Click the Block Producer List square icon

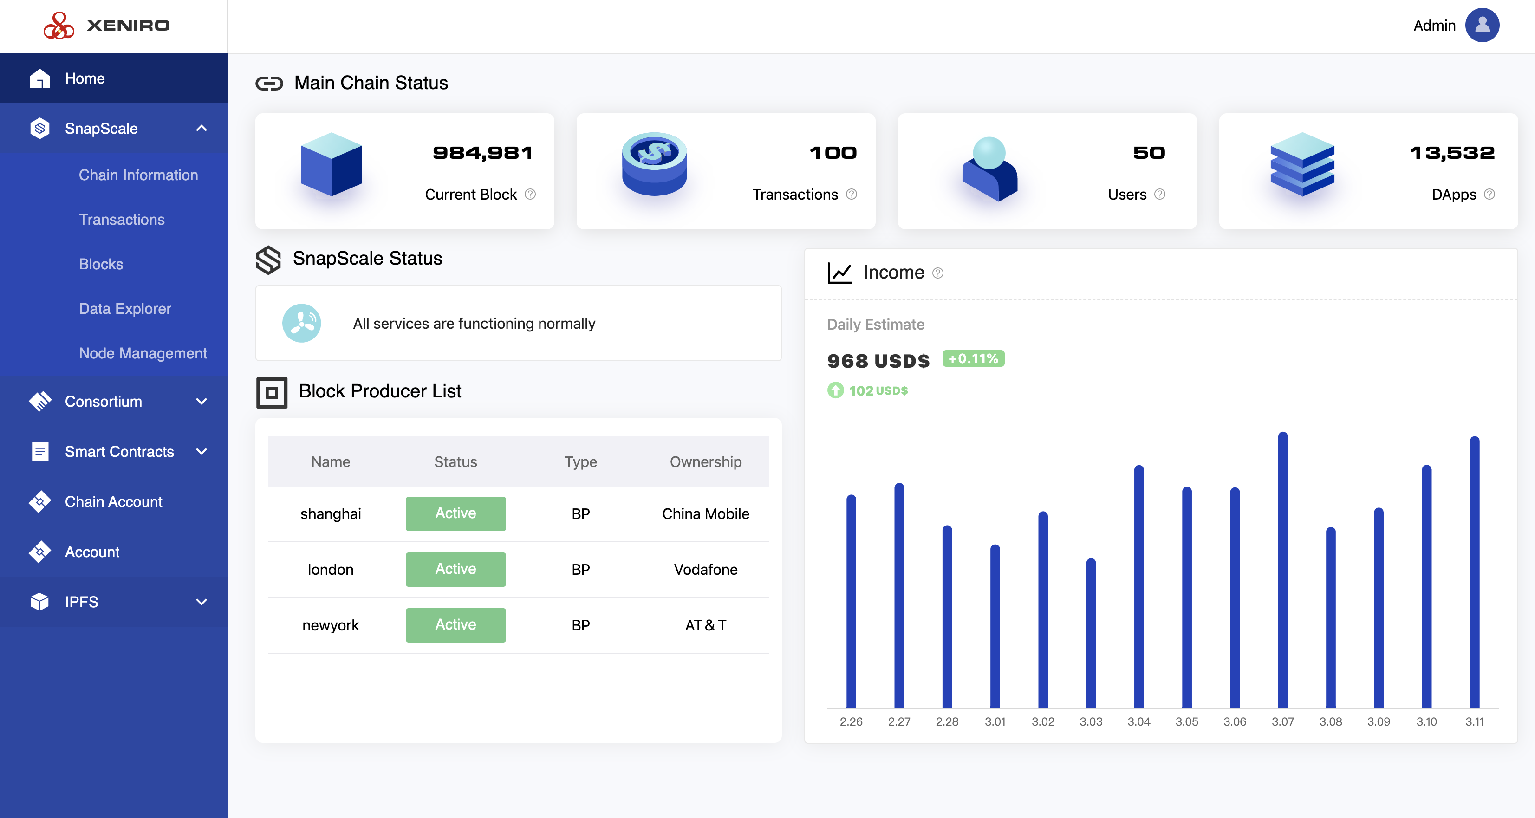click(x=272, y=392)
